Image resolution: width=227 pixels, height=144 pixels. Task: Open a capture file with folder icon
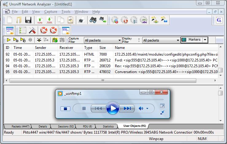coord(19,20)
